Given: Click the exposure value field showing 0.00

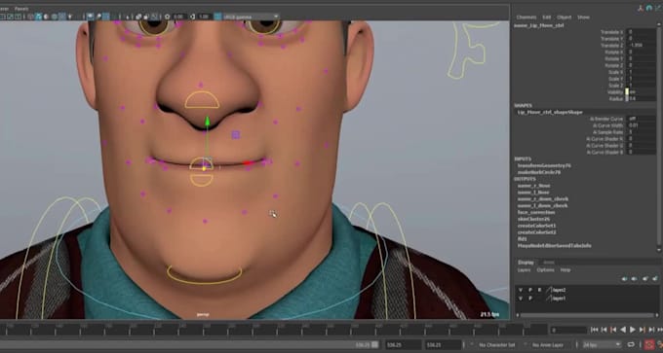Looking at the screenshot, I should point(179,17).
